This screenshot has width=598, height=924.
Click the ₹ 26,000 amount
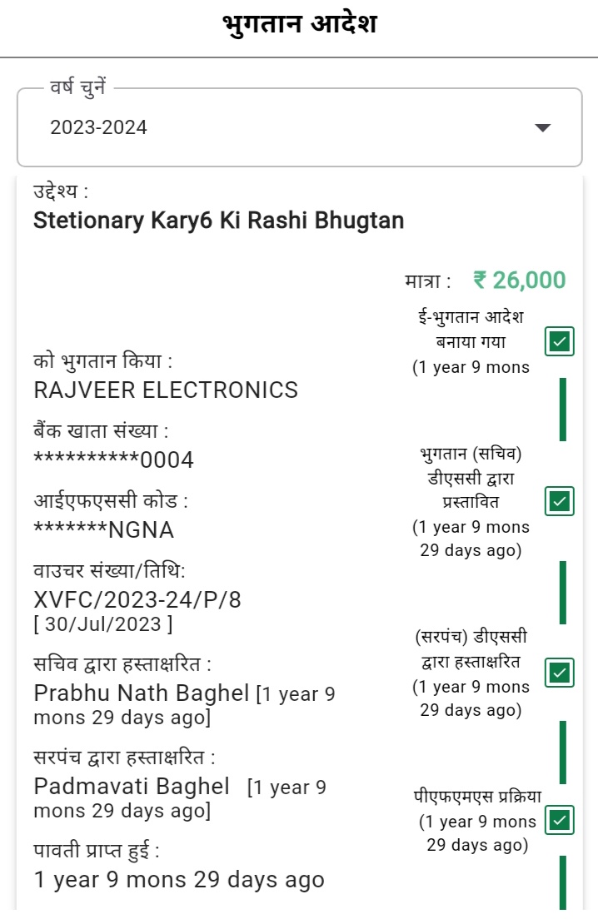point(519,281)
